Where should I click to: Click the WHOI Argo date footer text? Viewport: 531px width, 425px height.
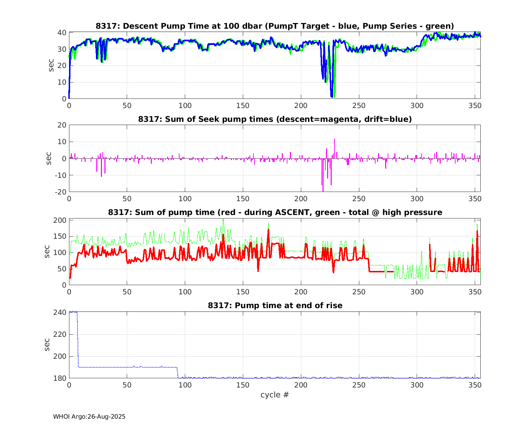(89, 416)
